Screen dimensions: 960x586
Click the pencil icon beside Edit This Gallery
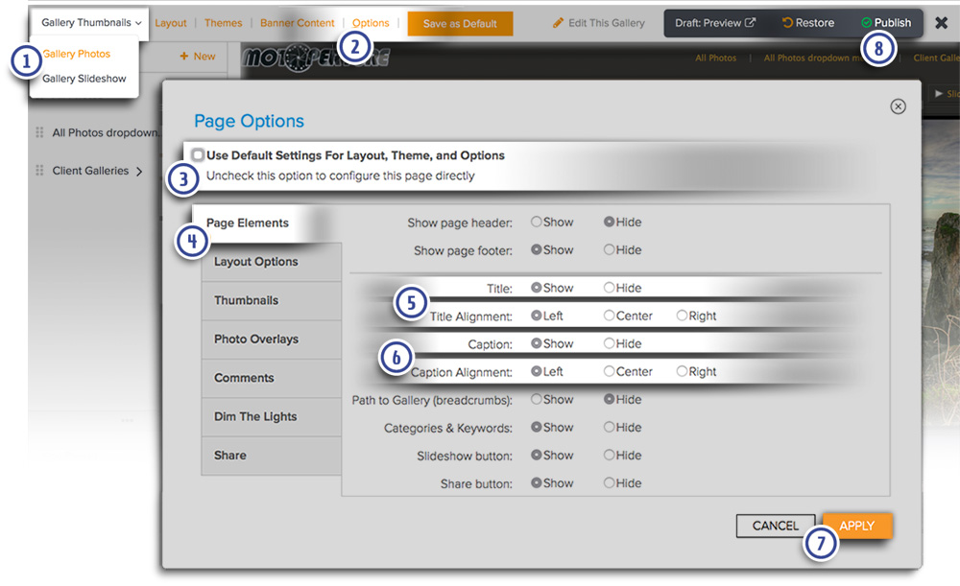[558, 23]
